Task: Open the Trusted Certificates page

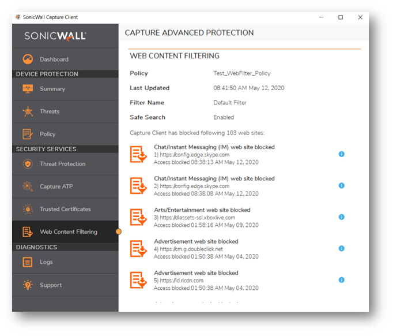Action: (x=65, y=209)
